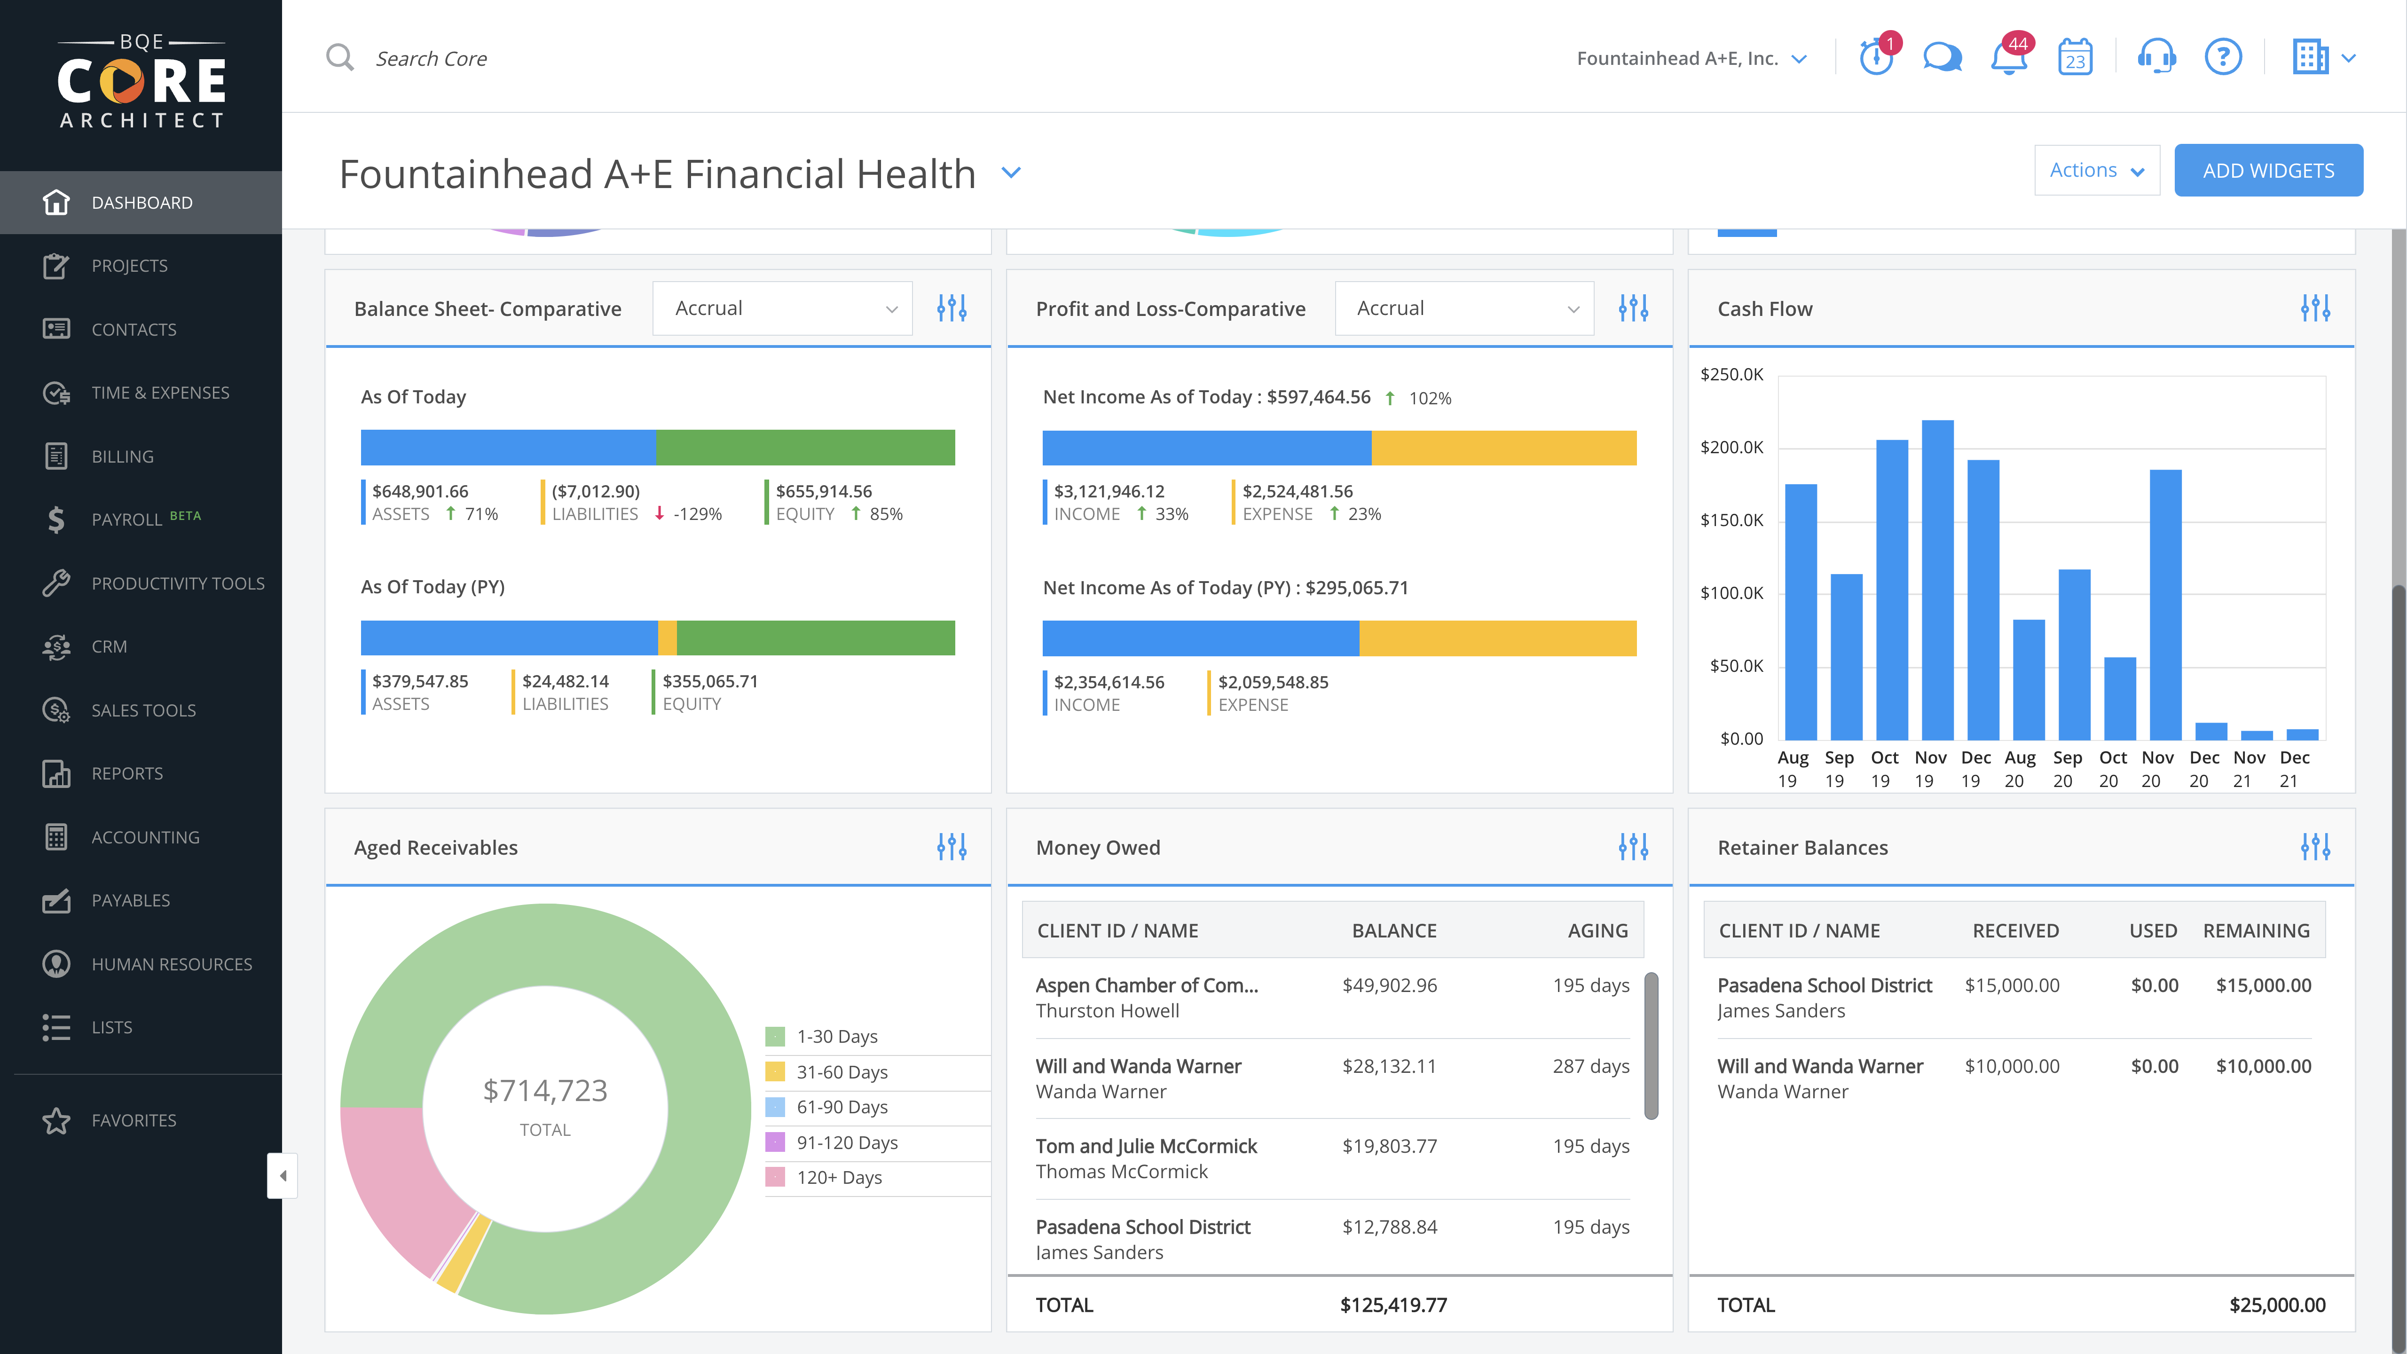Click the $648,901.66 ASSETS value
This screenshot has height=1354, width=2407.
(x=420, y=490)
